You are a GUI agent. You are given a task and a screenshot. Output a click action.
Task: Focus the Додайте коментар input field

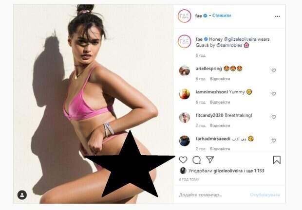pyautogui.click(x=212, y=195)
